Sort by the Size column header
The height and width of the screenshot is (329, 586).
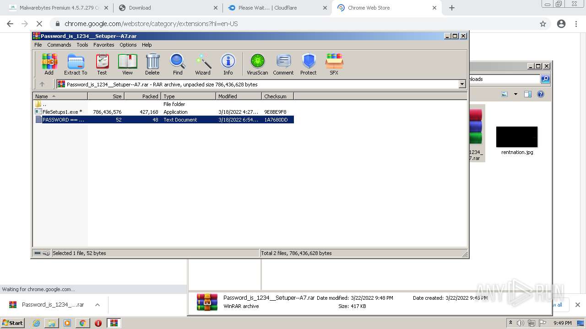click(106, 96)
